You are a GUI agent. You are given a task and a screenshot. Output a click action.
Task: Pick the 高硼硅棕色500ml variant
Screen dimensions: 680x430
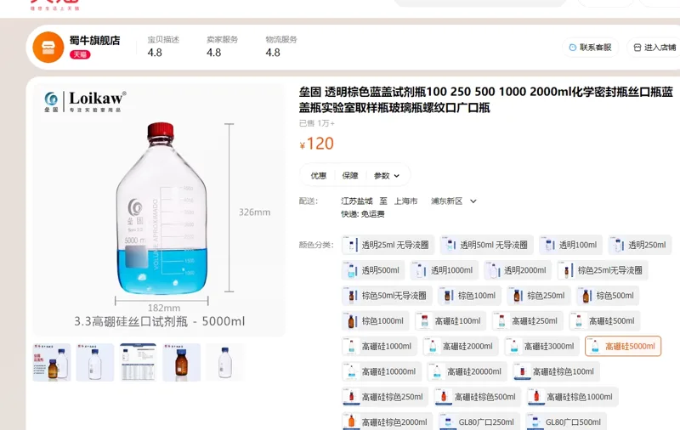[478, 397]
